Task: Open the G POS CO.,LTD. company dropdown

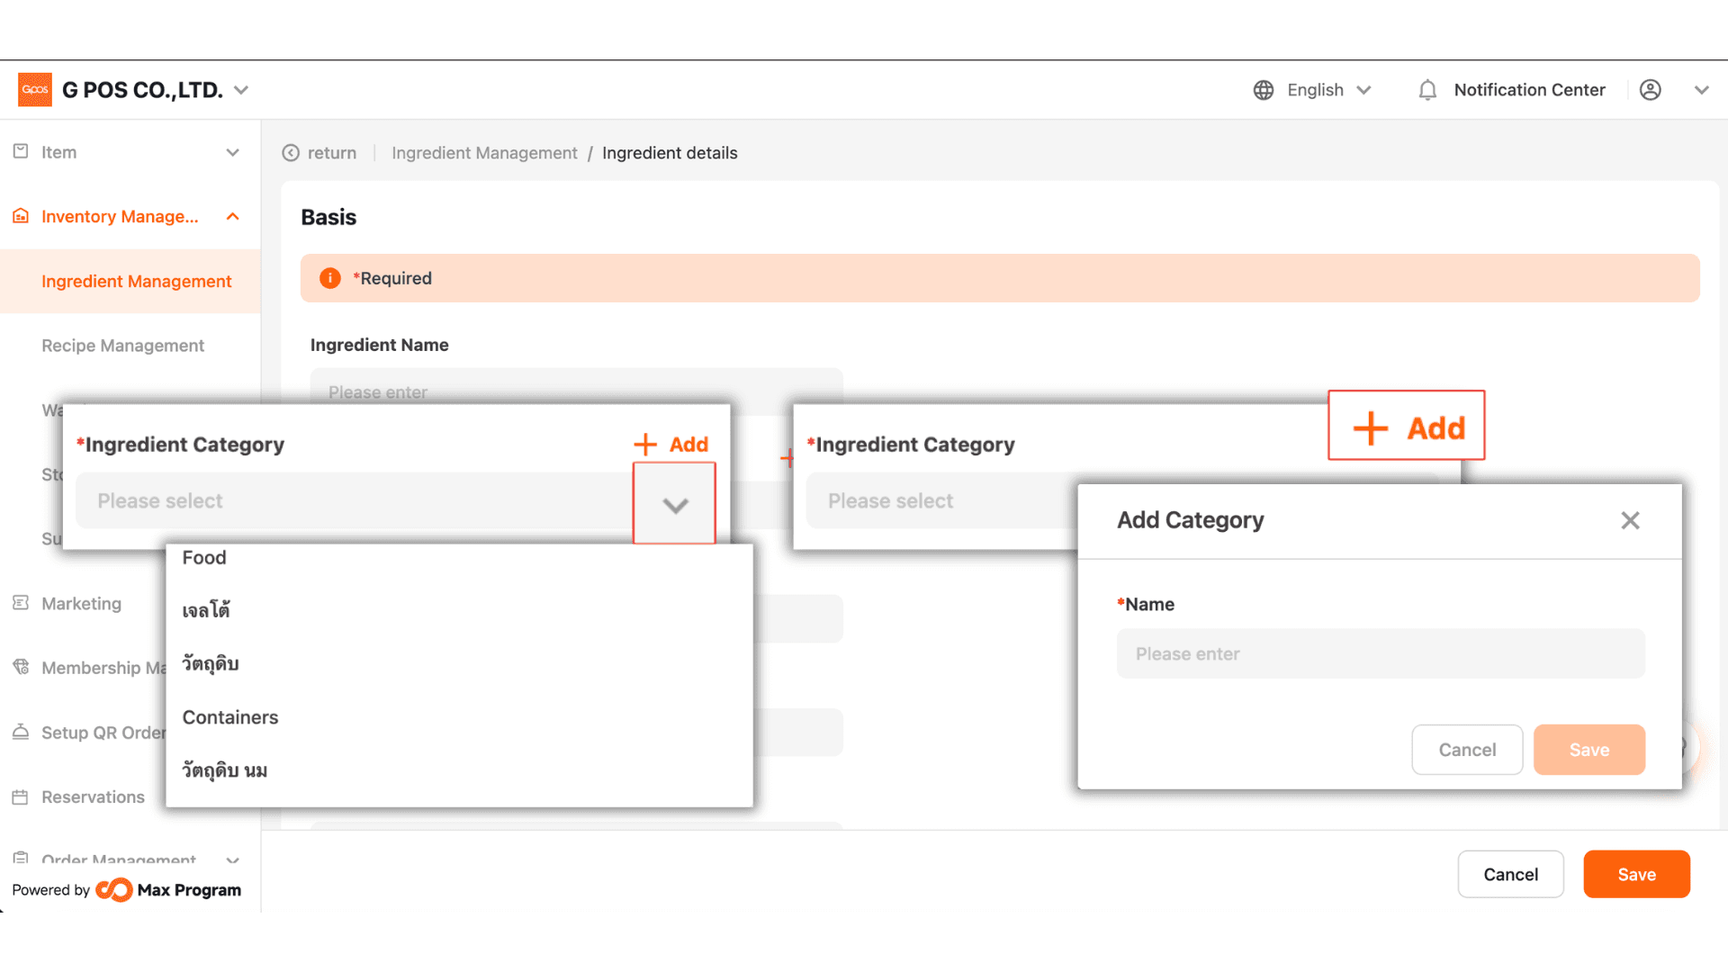Action: (240, 90)
